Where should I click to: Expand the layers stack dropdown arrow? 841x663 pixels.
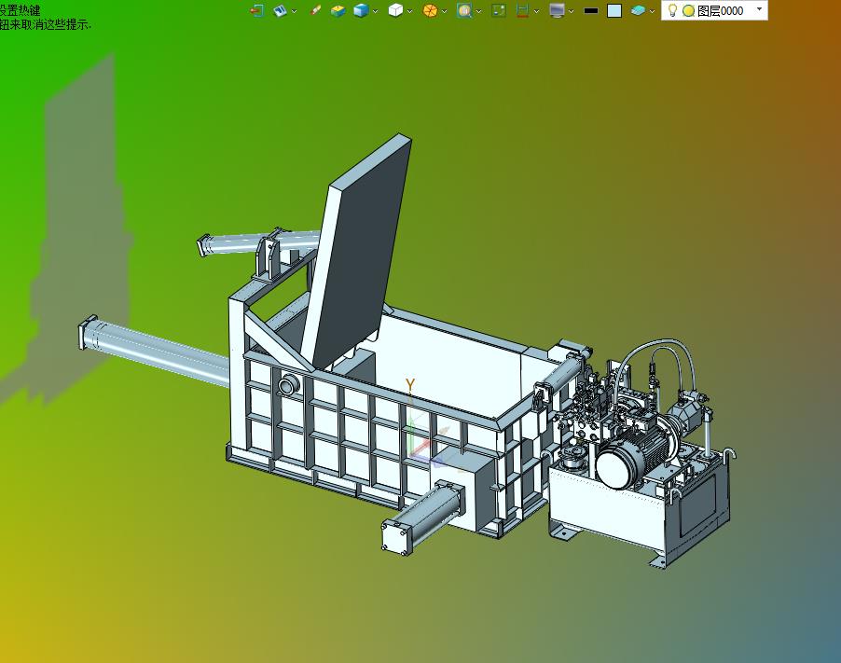coord(653,11)
